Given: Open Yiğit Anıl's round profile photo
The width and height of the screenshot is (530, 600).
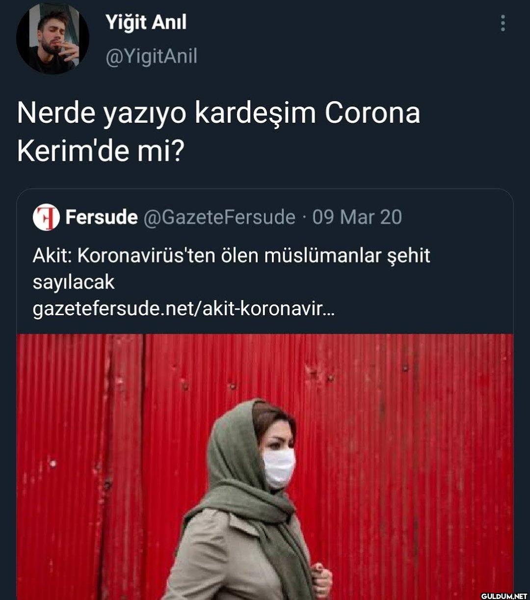Looking at the screenshot, I should tap(53, 38).
